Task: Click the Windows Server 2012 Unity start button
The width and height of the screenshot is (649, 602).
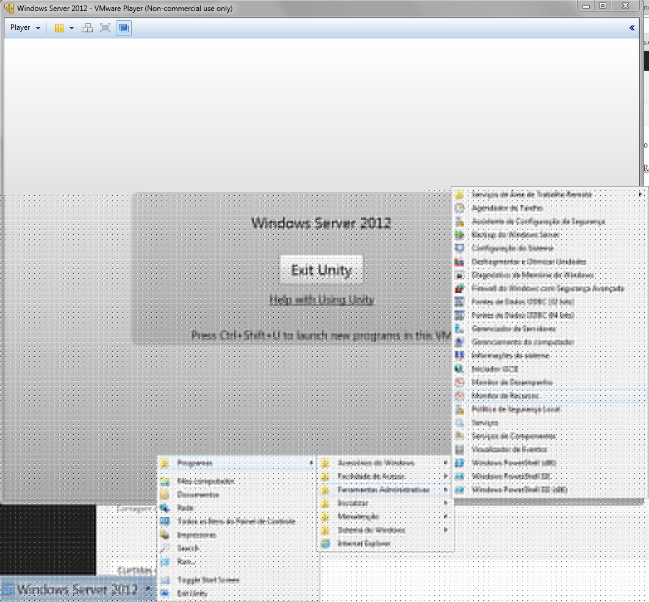Action: [78, 589]
